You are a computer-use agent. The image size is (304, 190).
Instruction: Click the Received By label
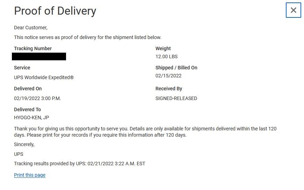[169, 89]
